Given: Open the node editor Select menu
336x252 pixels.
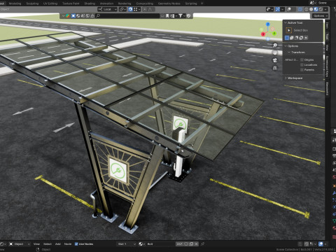Looking at the screenshot, I should tap(48, 244).
